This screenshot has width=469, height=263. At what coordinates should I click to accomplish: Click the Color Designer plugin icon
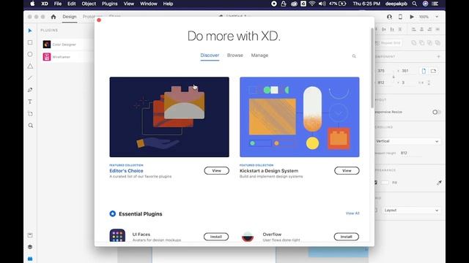coord(47,45)
